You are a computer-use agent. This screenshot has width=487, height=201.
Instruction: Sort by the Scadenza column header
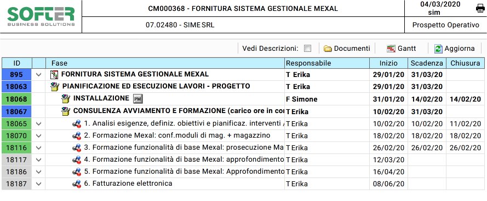click(427, 63)
